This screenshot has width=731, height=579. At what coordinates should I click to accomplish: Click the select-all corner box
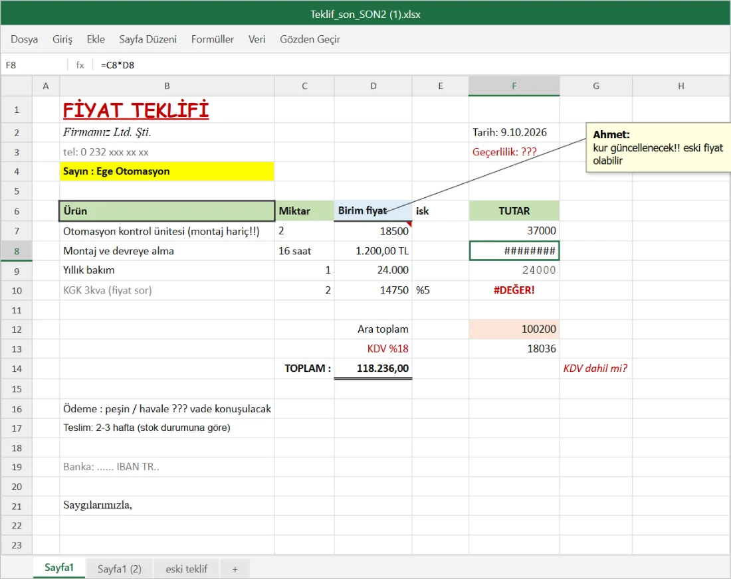pos(17,86)
